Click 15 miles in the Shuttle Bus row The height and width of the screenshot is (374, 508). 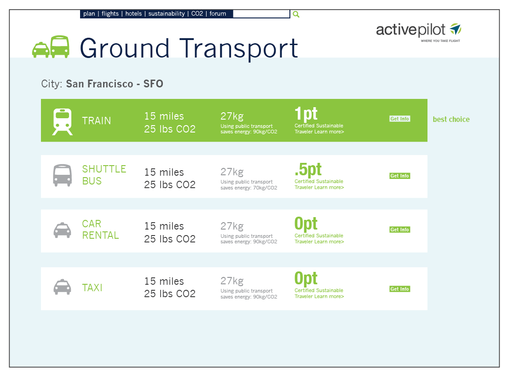tap(164, 172)
